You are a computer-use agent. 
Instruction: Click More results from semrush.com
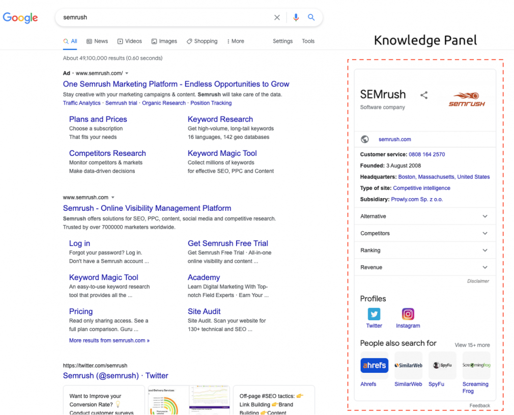click(x=109, y=341)
